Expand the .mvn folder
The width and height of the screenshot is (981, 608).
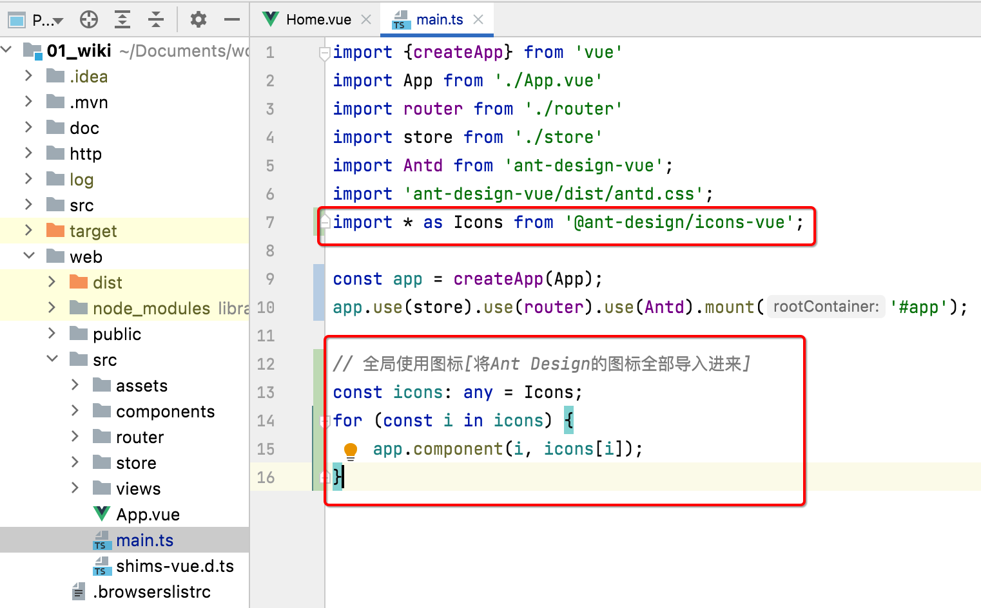pos(28,101)
